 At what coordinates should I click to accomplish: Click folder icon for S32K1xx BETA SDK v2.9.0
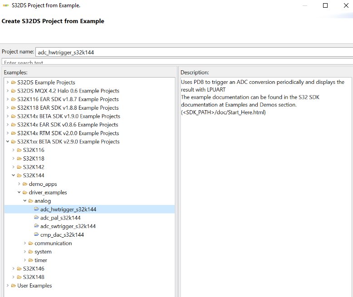(14, 141)
